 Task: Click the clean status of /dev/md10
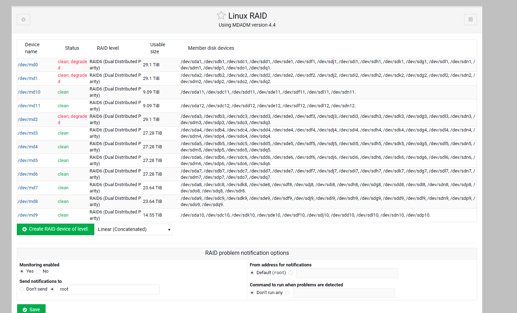point(63,92)
